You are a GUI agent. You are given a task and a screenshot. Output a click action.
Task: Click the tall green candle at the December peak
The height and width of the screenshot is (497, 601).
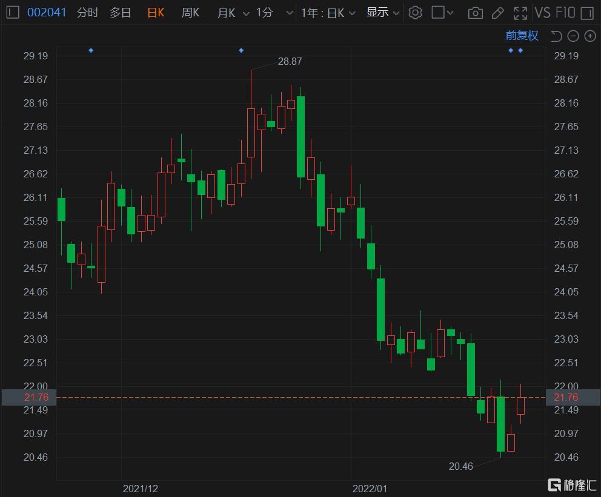301,137
